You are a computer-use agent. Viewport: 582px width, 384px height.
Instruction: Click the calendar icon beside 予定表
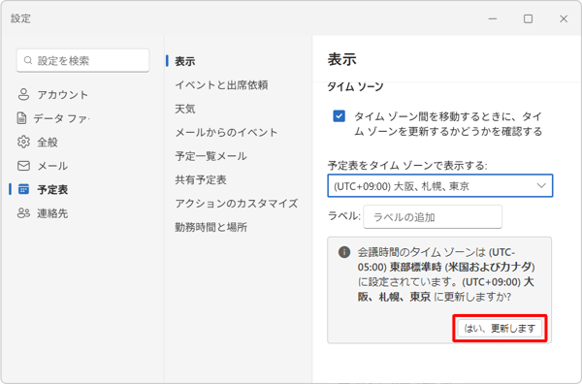pos(23,189)
